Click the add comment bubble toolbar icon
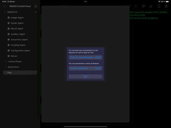Viewport: 171px width, 128px height. [143, 6]
